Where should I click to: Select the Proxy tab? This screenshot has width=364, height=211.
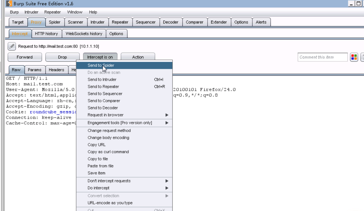pos(36,22)
